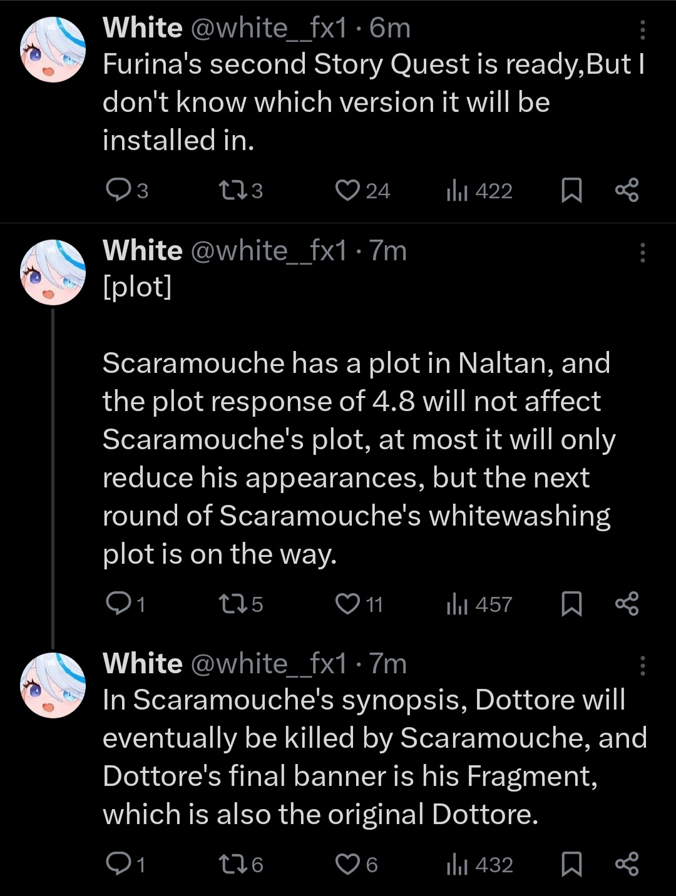Share the Scaramouche Naltan plot tweet
The width and height of the screenshot is (676, 896).
627,604
